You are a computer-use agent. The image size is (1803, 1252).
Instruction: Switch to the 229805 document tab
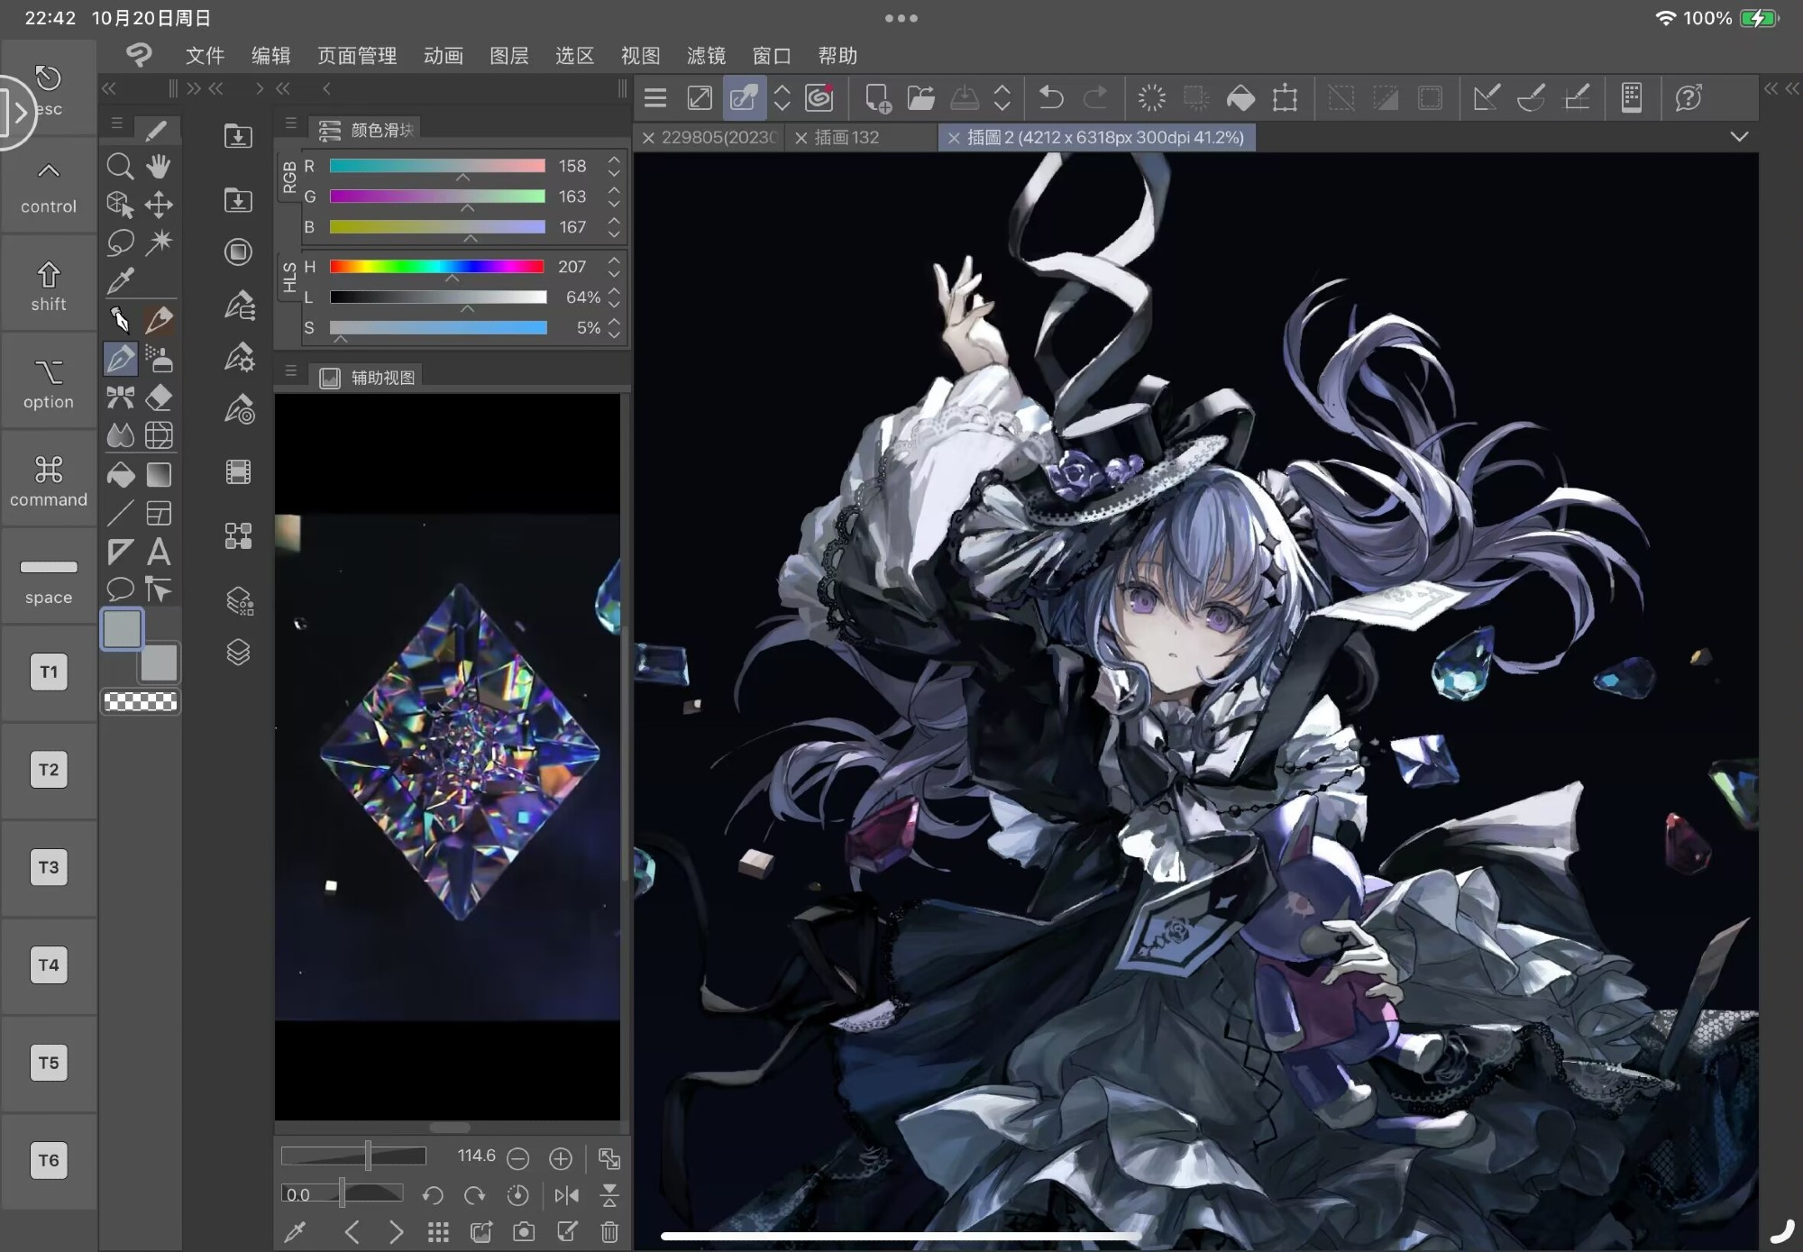[x=718, y=138]
